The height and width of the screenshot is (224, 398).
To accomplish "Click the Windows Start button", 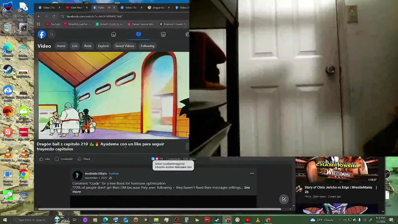I will 5,220.
